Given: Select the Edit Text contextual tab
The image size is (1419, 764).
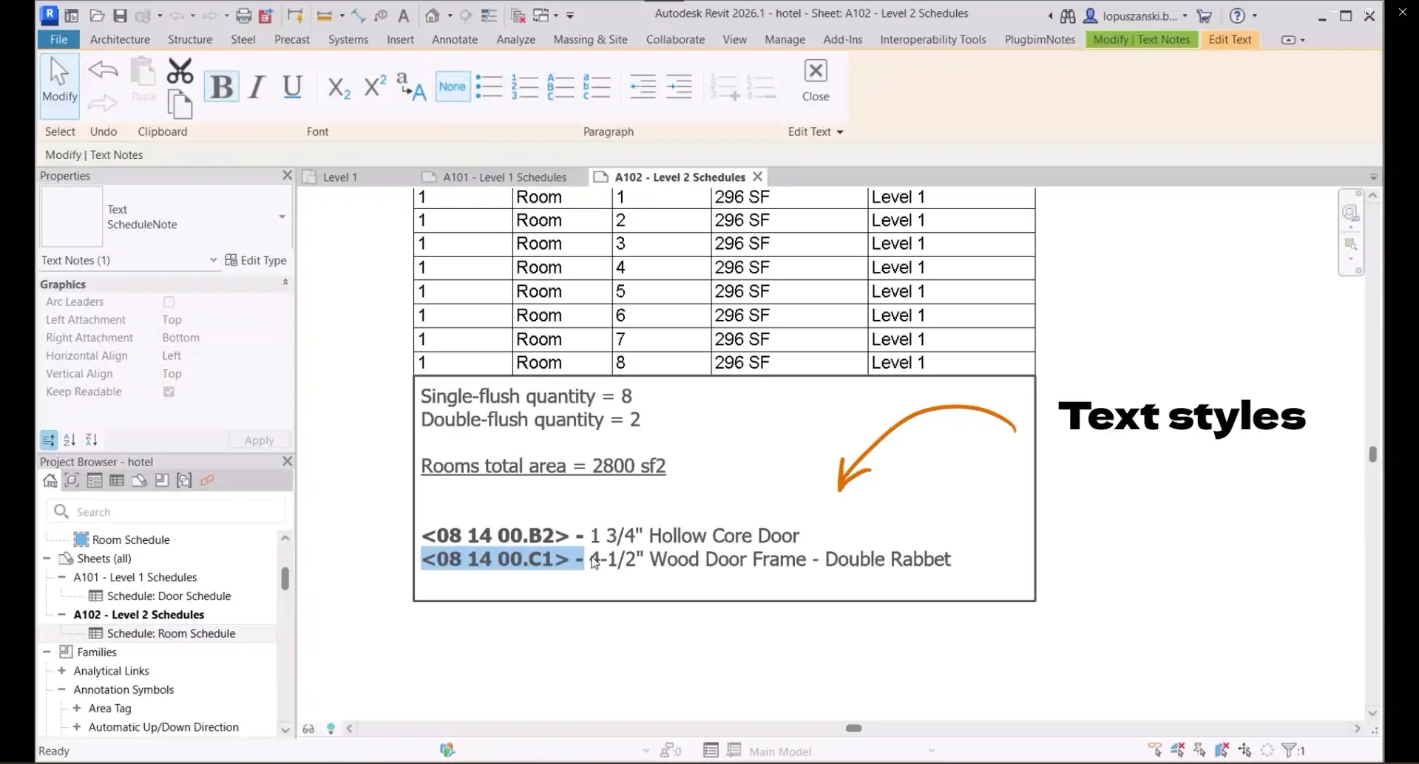Looking at the screenshot, I should point(1230,39).
